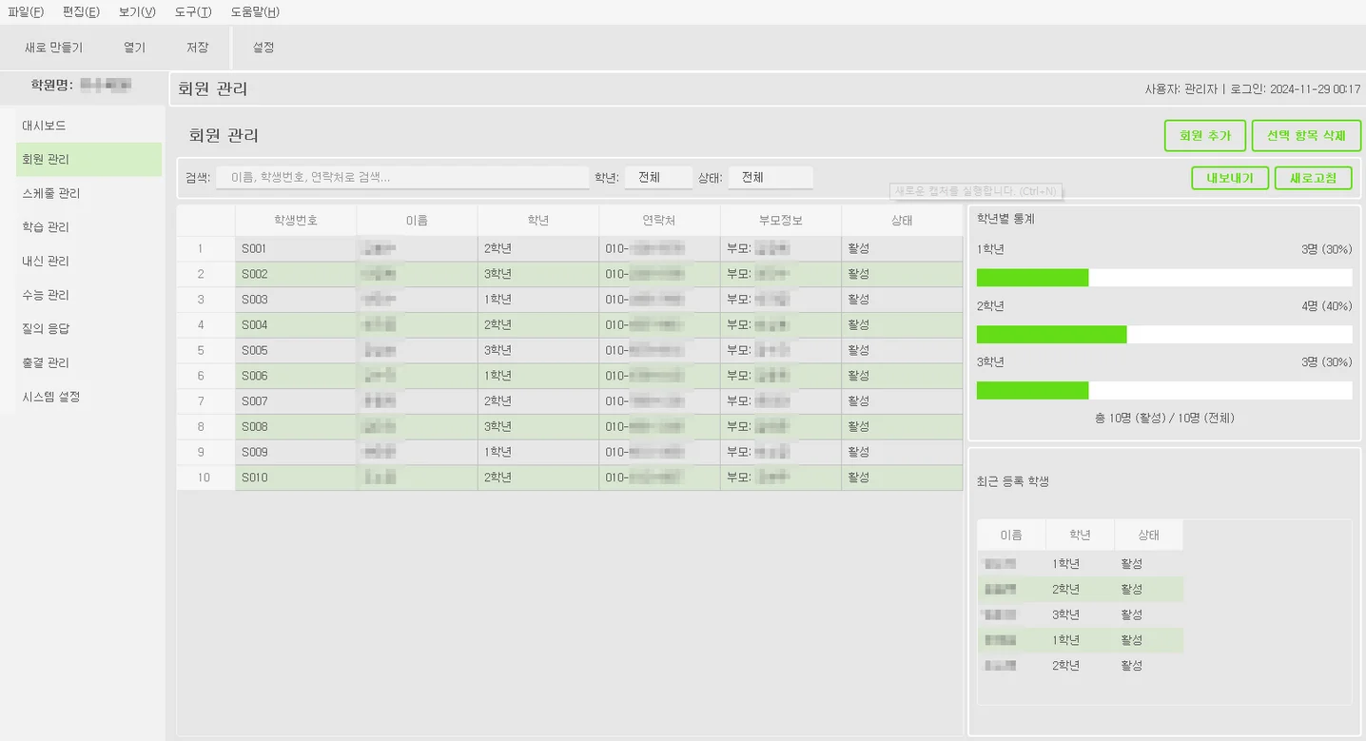Open the 파일 menu
The image size is (1366, 741).
click(x=26, y=12)
